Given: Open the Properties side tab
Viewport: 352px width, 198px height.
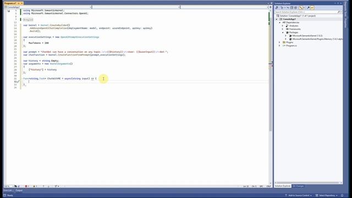Looking at the screenshot, I should pyautogui.click(x=345, y=23).
